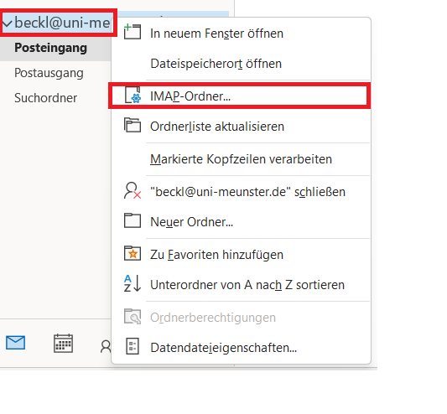Click the close account person icon
Viewport: 447px width, 414px height.
pos(133,190)
